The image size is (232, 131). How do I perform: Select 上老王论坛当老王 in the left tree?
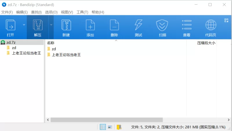point(26,53)
